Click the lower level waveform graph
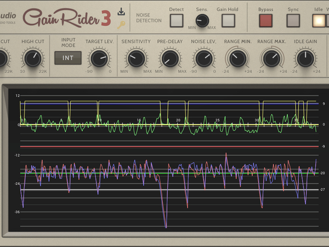 (x=164, y=187)
